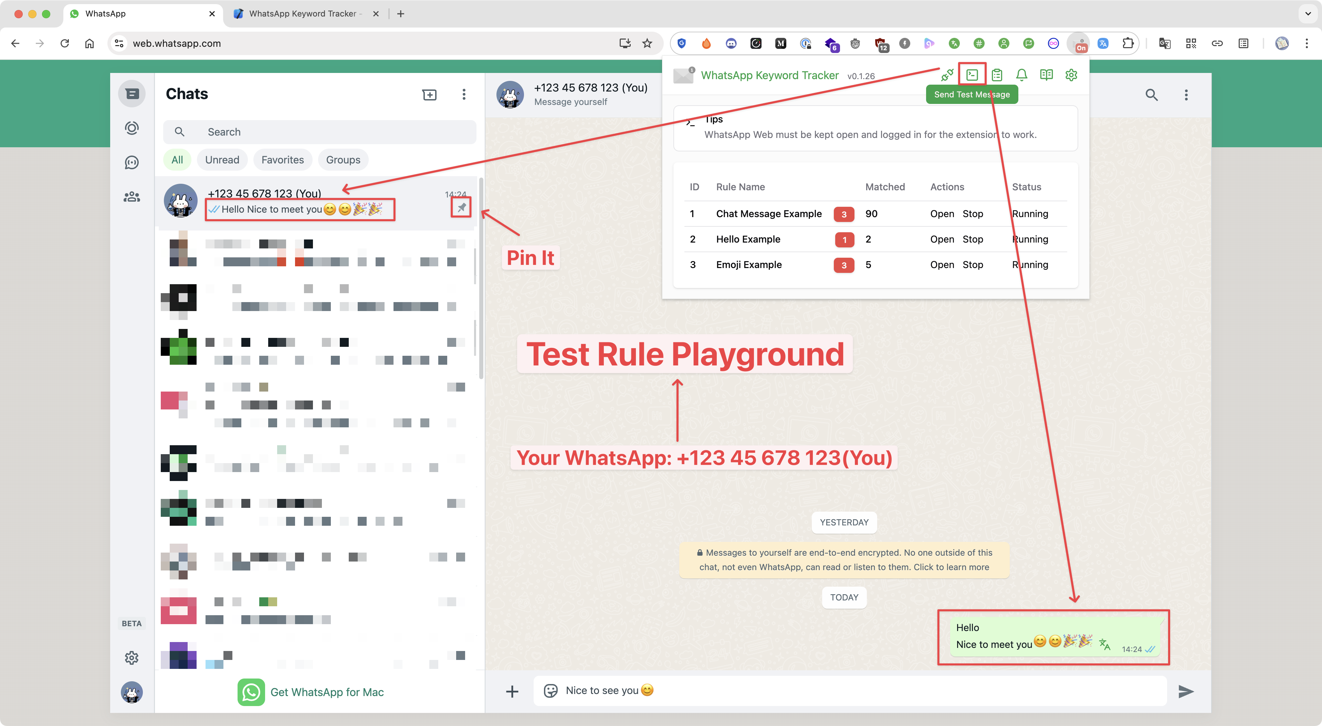Open a new browser tab

[401, 14]
